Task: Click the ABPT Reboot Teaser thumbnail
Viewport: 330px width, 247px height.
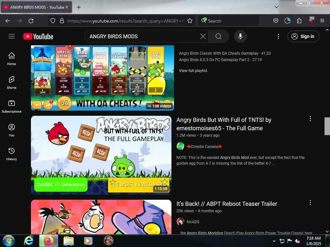Action: 101,217
